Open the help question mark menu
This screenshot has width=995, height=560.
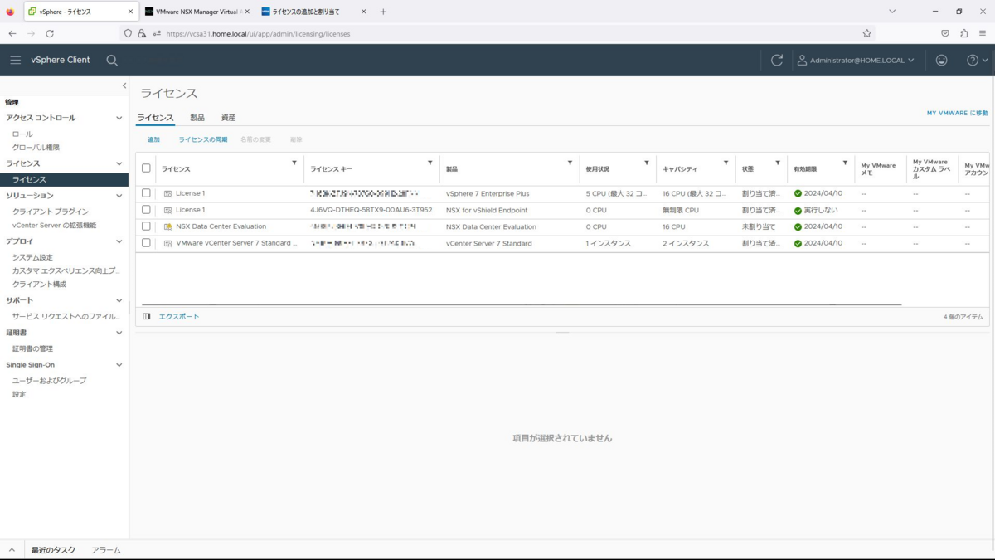978,60
